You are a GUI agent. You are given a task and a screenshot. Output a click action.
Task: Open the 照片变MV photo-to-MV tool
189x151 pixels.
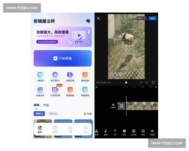tap(55, 77)
